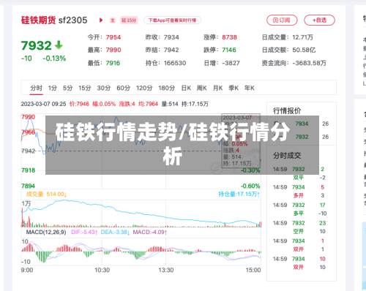Click the 订阅 subscribe button
The image size is (366, 291).
282,20
